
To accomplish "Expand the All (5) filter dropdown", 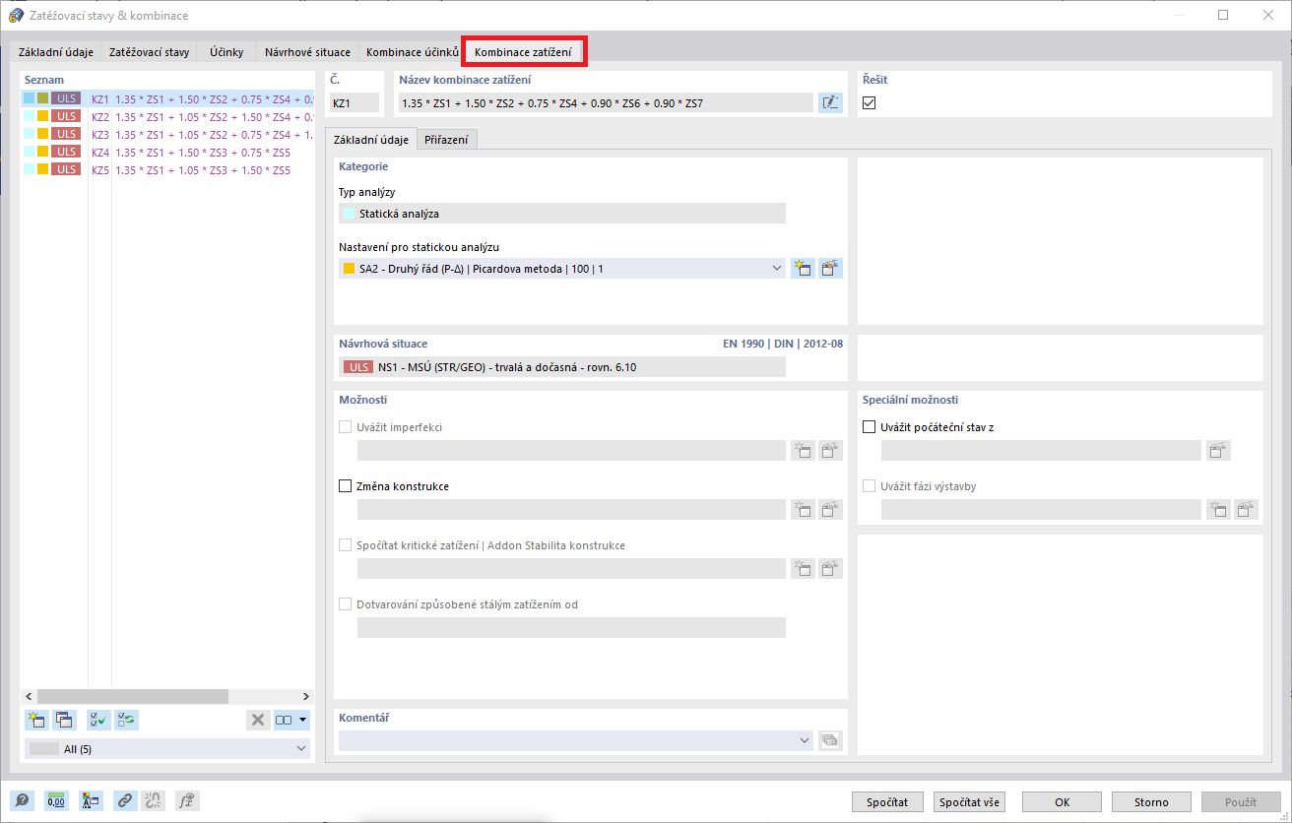I will pos(300,748).
